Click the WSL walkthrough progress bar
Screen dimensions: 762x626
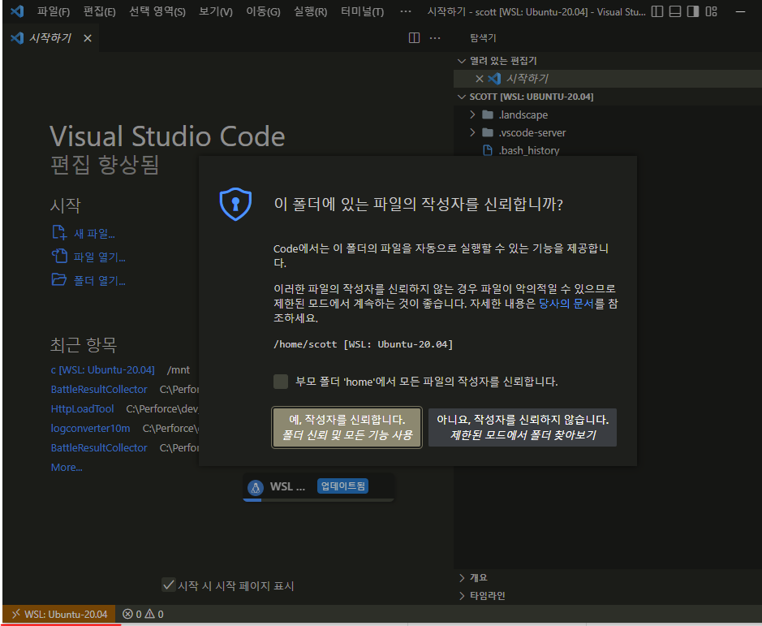[318, 499]
